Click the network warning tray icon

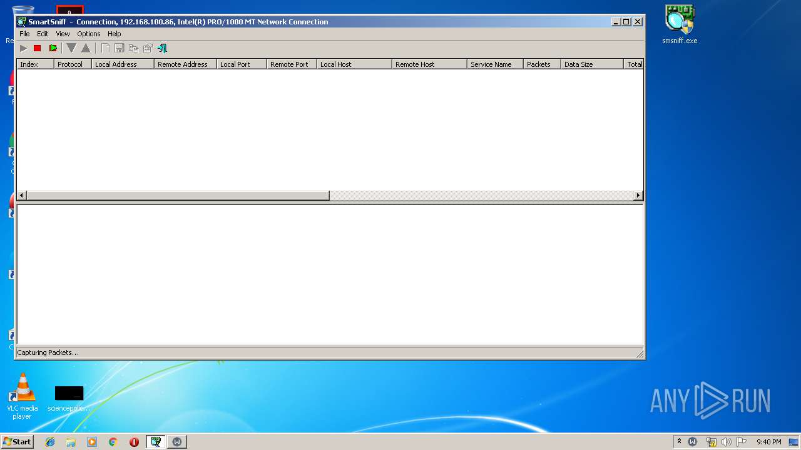coord(711,442)
